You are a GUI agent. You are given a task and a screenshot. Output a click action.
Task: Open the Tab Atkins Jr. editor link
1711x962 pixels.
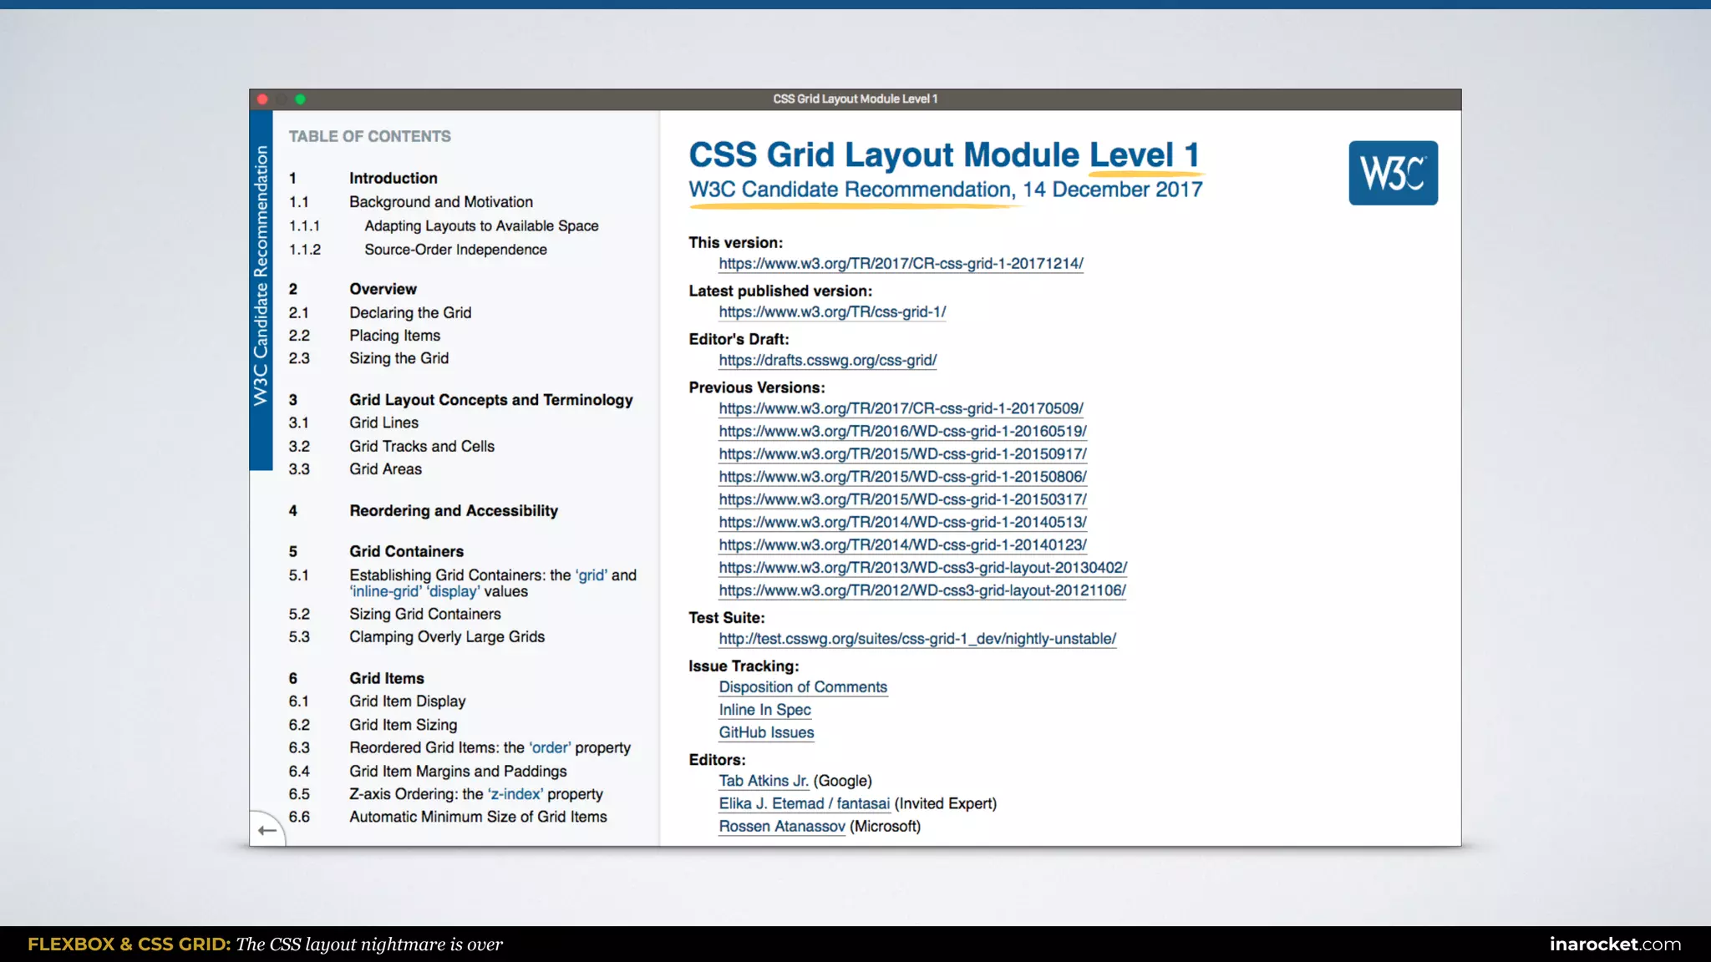pos(764,781)
